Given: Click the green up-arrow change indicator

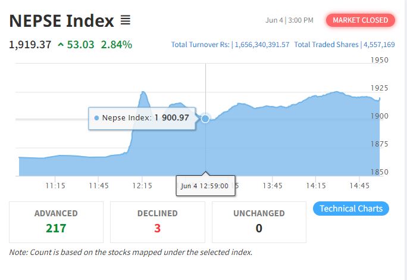Looking at the screenshot, I should pos(61,45).
